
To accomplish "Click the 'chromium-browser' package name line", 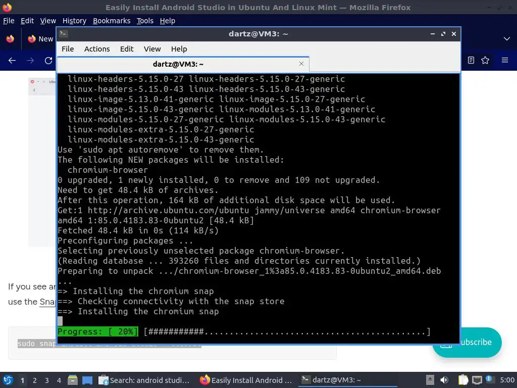I will [108, 170].
